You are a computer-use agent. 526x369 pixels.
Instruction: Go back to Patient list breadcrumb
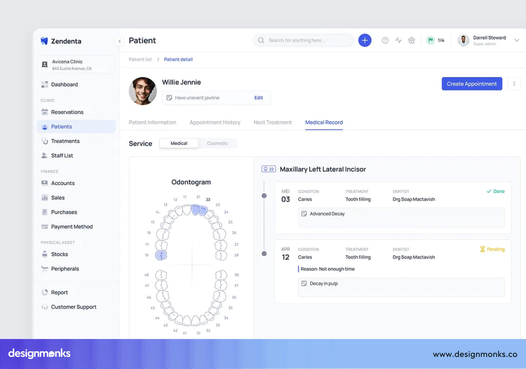(140, 59)
